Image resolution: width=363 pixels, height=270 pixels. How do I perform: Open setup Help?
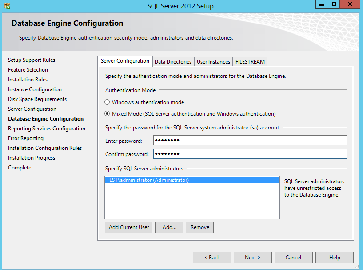pos(335,258)
